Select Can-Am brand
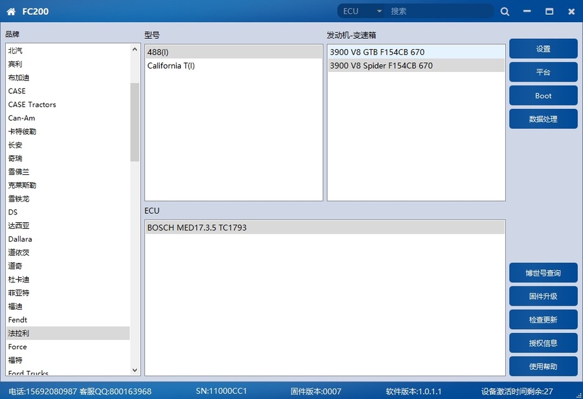This screenshot has height=399, width=583. (68, 118)
